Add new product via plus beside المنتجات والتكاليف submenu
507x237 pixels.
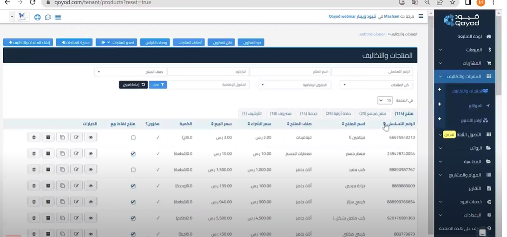tap(440, 90)
